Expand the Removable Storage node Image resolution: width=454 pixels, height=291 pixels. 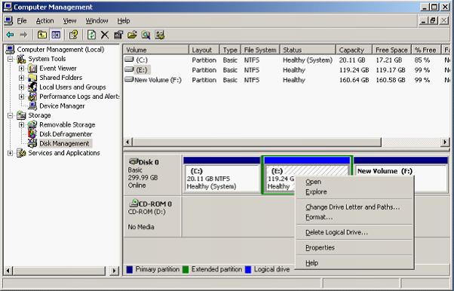click(21, 125)
